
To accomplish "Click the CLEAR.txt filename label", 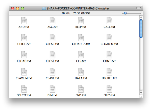I will point(53,44).
